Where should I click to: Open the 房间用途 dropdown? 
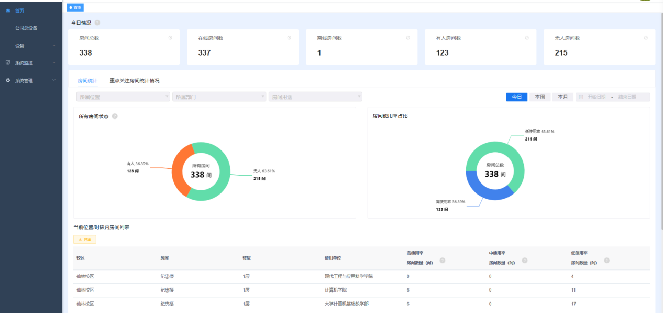tap(315, 97)
